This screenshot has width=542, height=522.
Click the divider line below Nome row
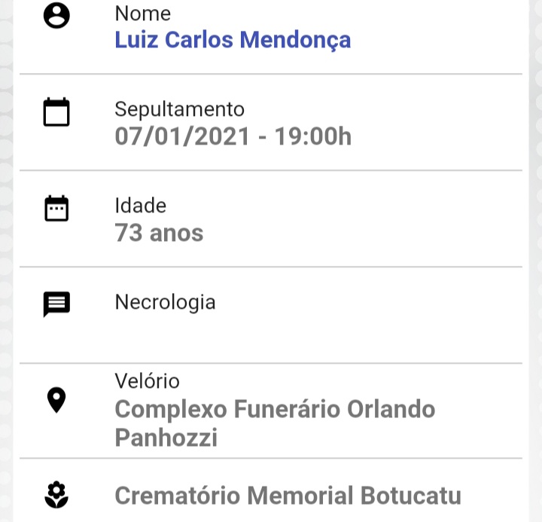(271, 74)
